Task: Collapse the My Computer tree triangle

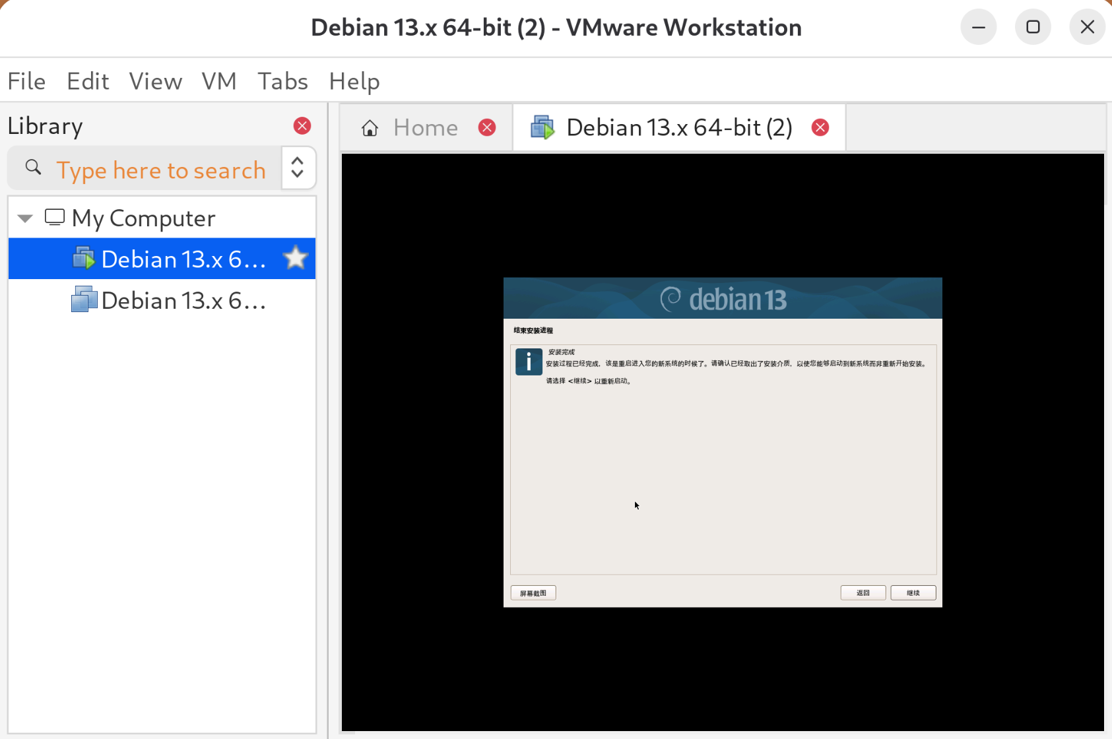Action: 25,218
